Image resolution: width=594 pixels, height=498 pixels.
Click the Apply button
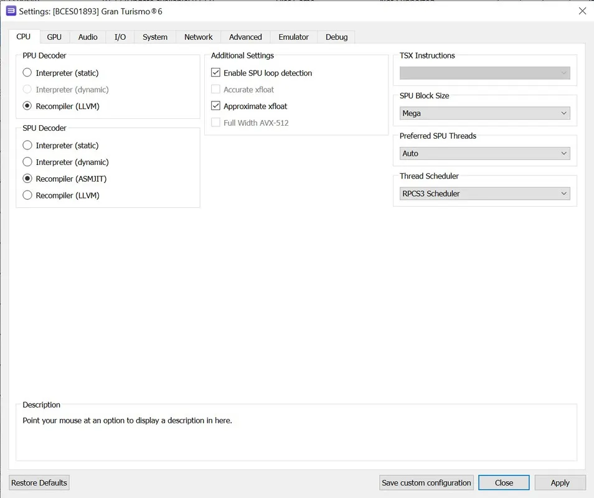click(560, 482)
